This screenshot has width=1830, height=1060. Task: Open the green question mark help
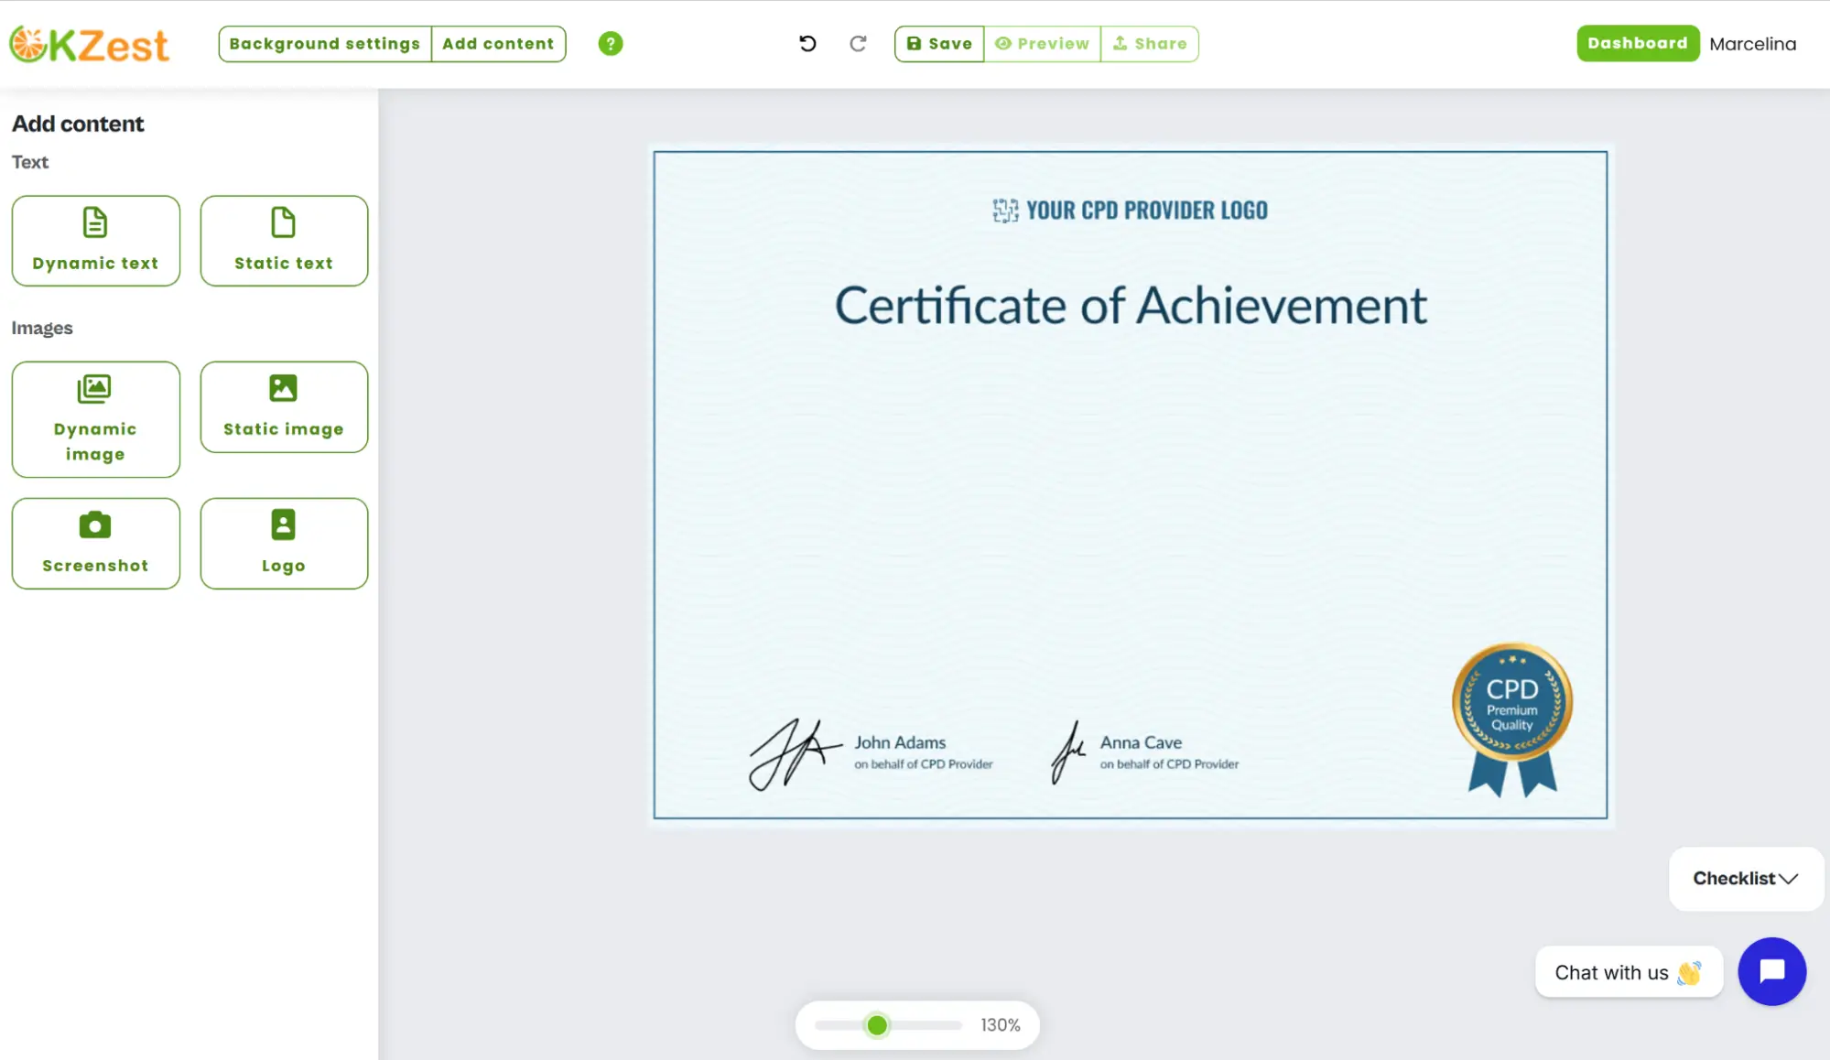tap(611, 44)
